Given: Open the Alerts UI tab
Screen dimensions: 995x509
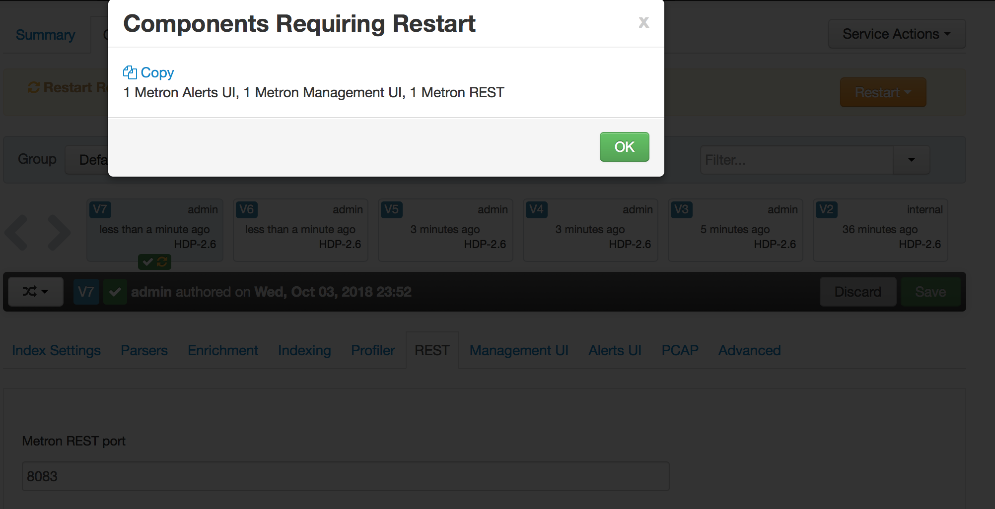Looking at the screenshot, I should tap(615, 350).
